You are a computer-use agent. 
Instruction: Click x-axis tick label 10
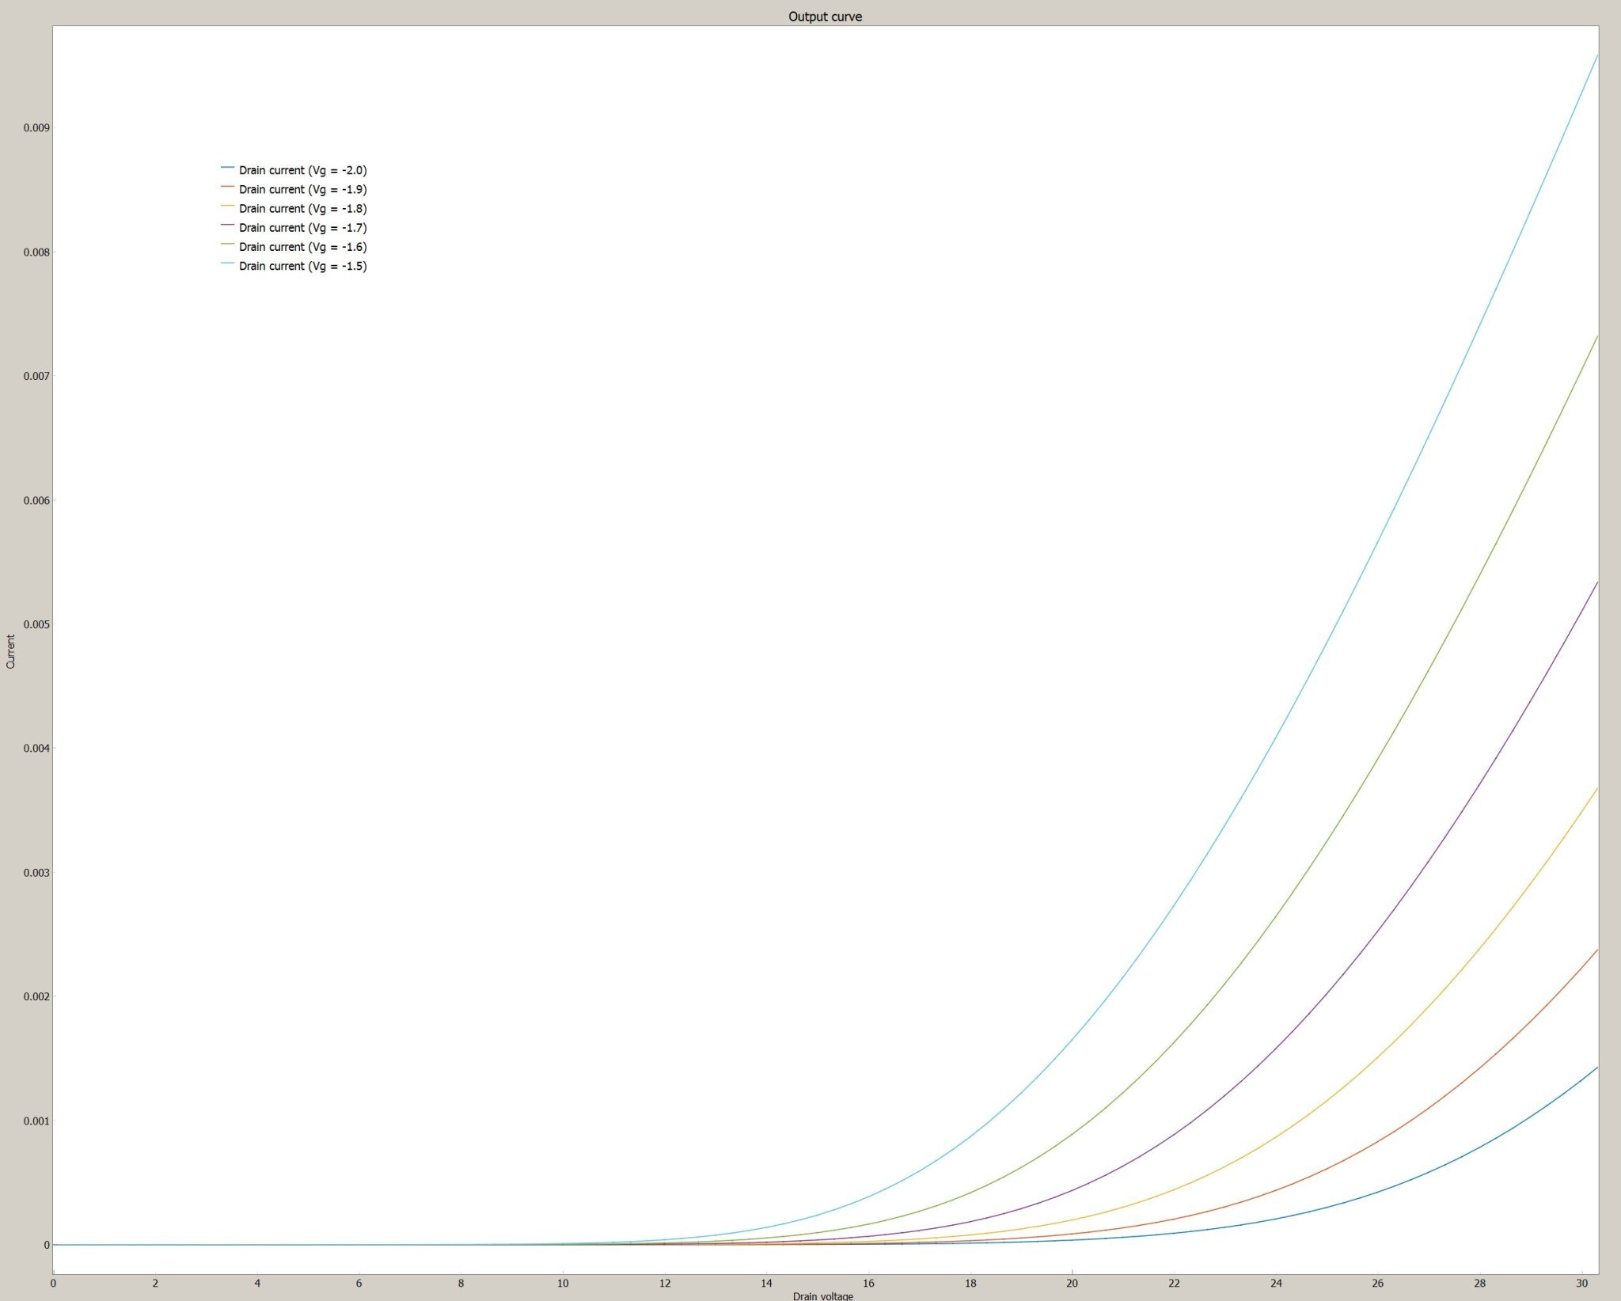(563, 1283)
